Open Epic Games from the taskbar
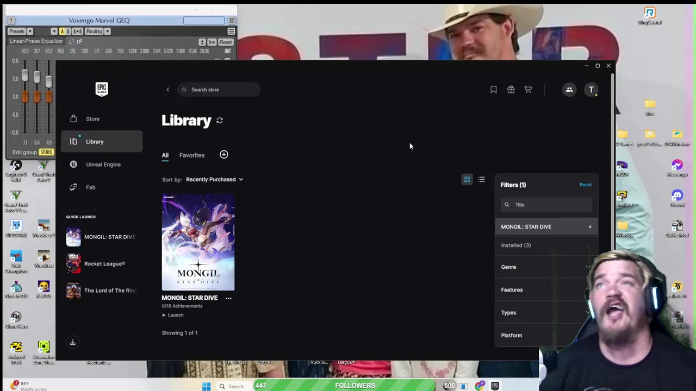Viewport: 696px width, 391px height. [495, 386]
